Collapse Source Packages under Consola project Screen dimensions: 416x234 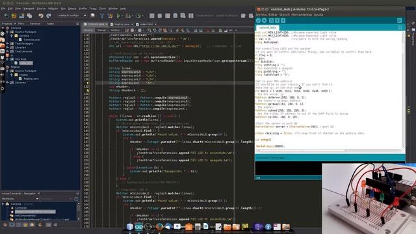(7, 32)
